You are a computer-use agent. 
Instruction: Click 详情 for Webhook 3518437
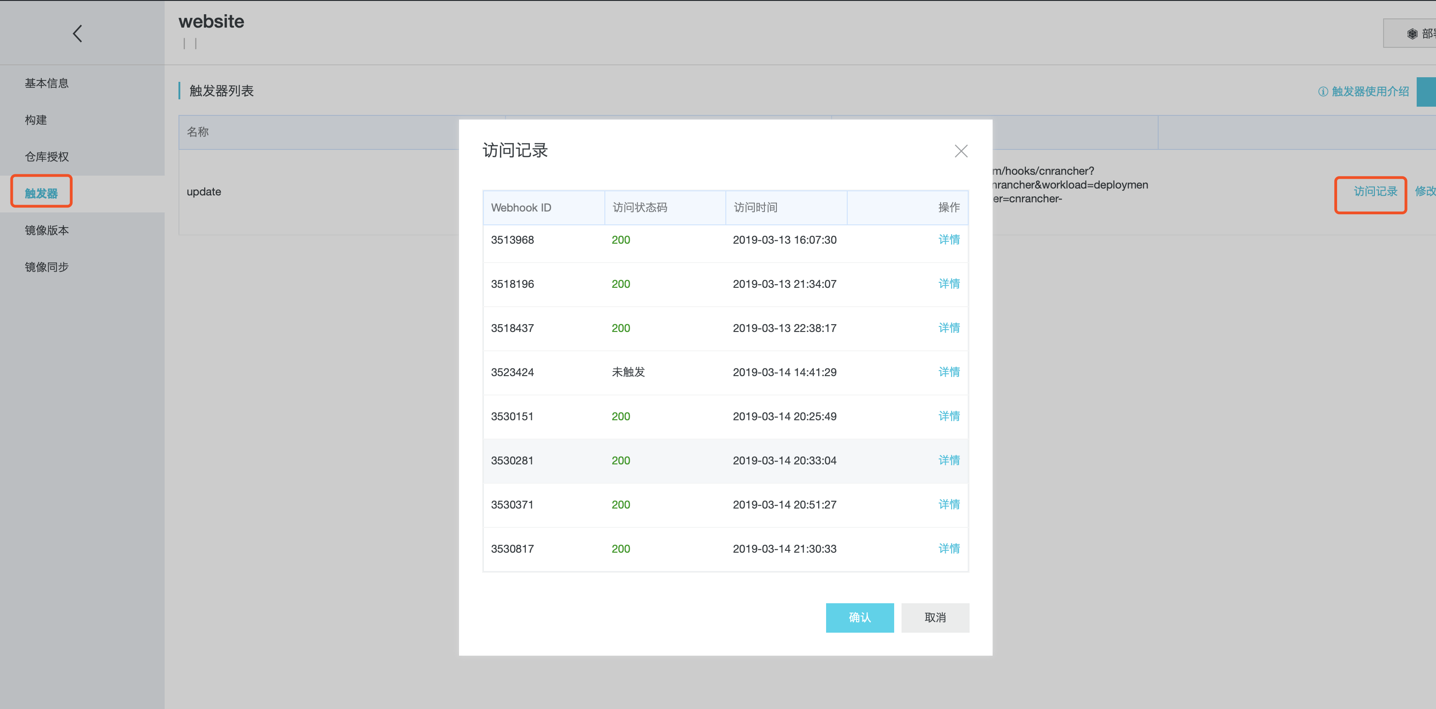click(948, 328)
